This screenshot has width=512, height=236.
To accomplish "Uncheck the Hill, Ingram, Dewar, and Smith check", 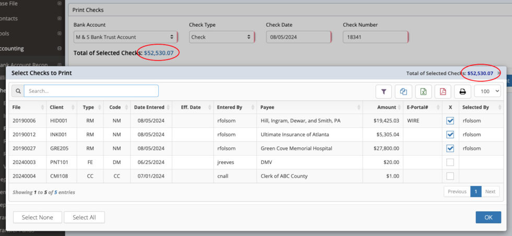I will (x=450, y=121).
